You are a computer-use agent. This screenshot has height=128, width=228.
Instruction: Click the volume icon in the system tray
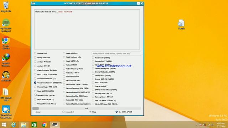212,125
